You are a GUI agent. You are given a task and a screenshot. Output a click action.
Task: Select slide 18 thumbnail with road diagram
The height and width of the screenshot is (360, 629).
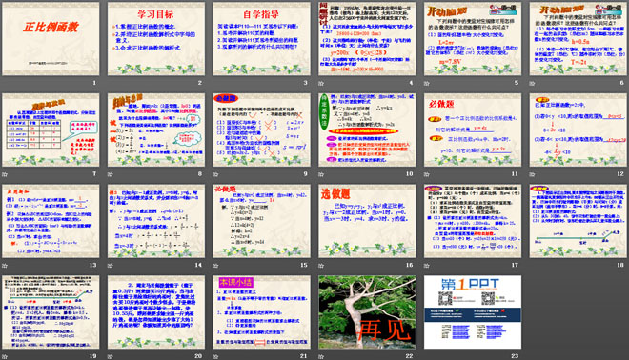click(578, 221)
